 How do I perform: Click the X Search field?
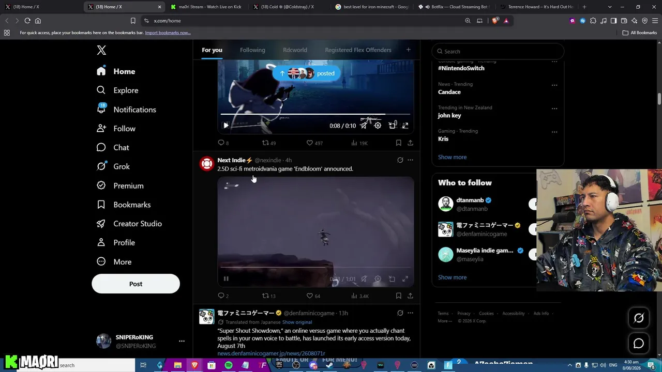(x=498, y=51)
